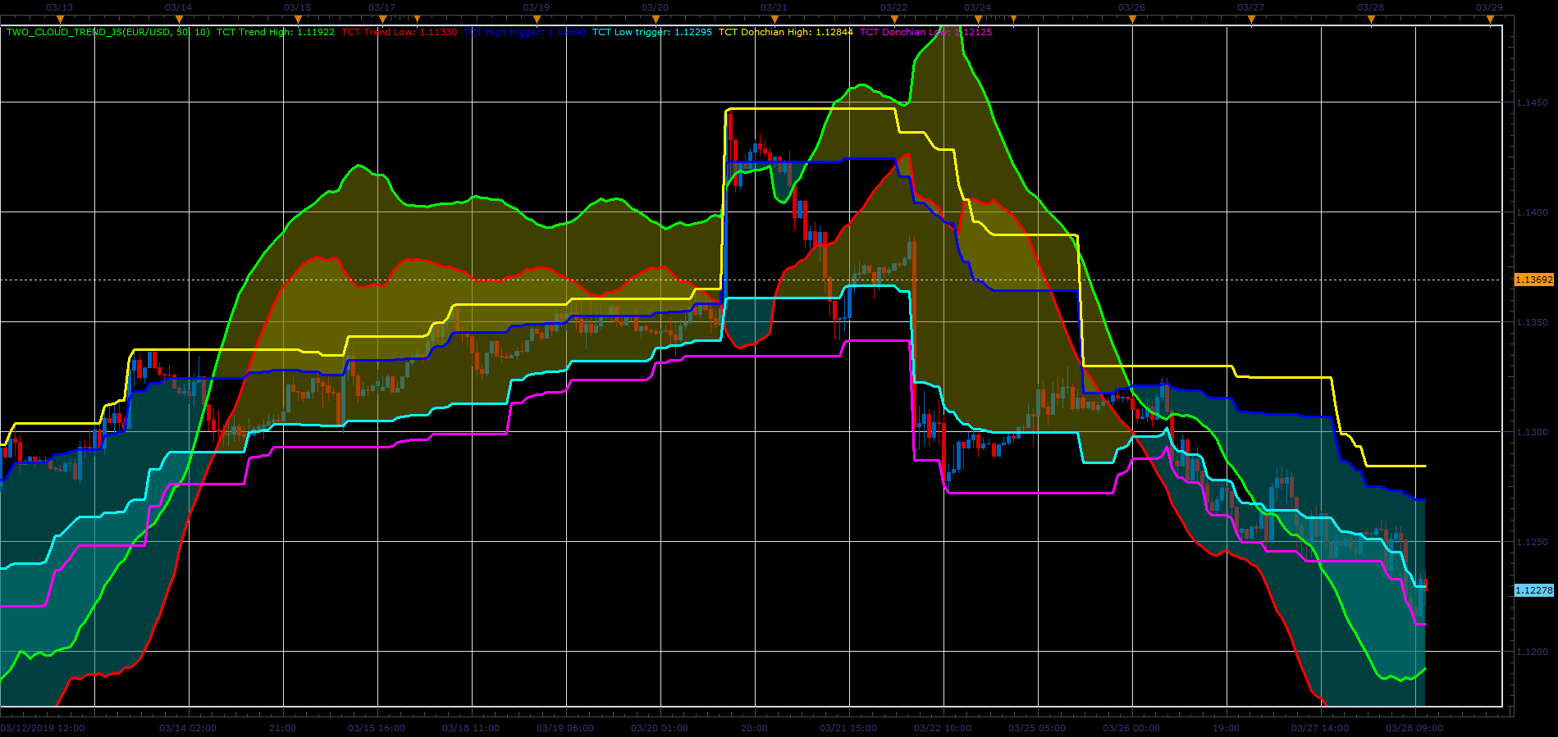Screen dimensions: 1558x737
Task: Click the 03/26 day marker triangle
Action: (x=1132, y=20)
